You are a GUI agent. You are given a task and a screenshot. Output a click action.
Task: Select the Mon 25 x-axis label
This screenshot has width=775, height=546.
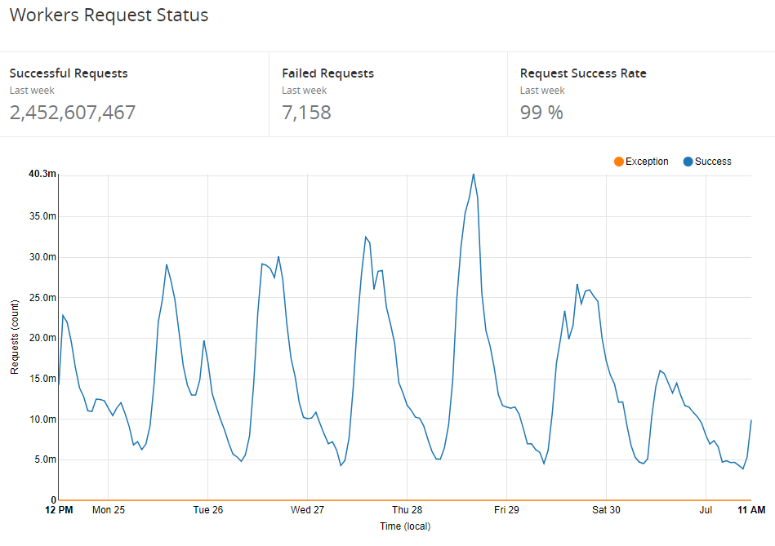[109, 510]
